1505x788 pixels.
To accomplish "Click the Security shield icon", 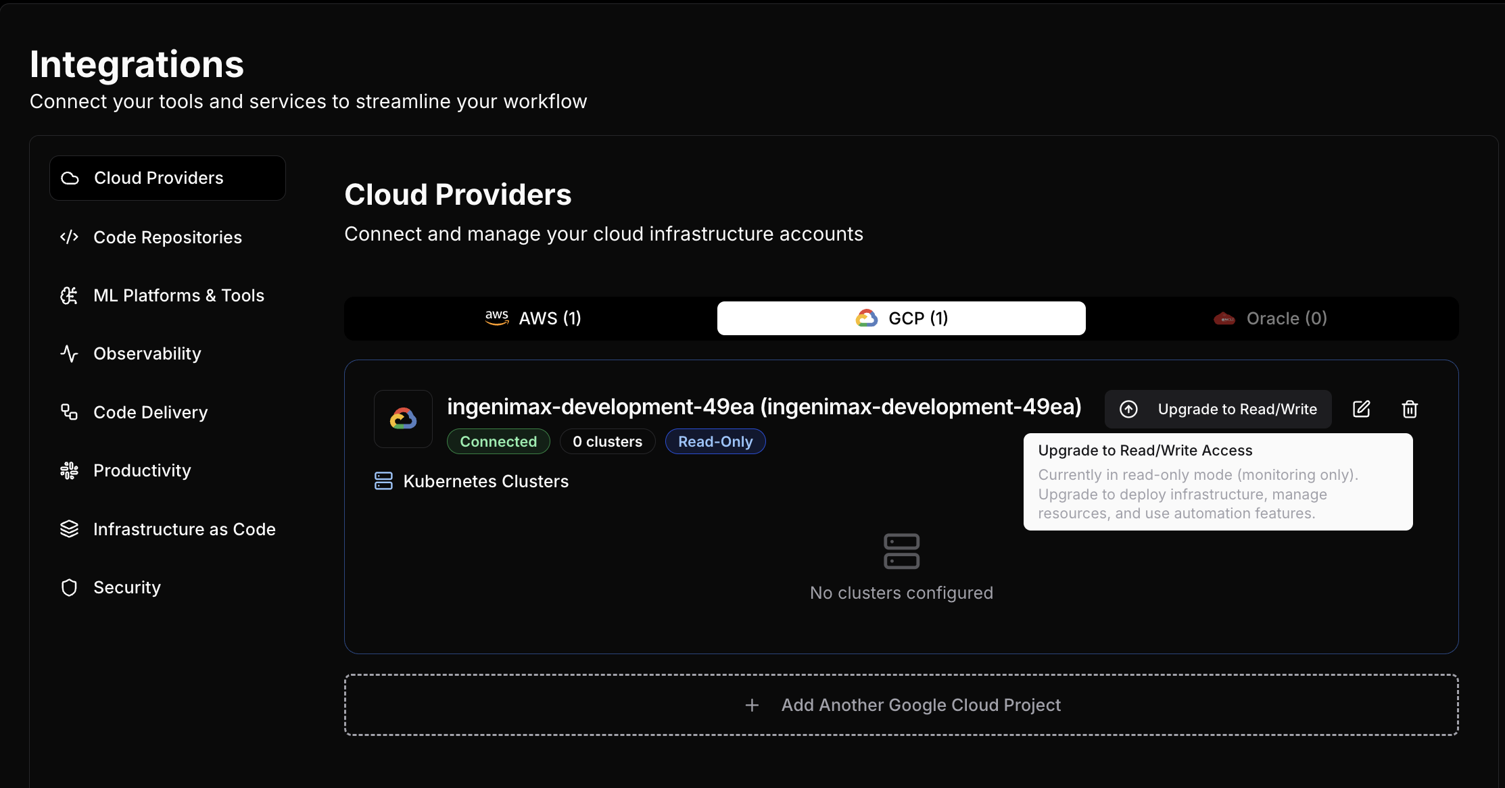I will click(69, 587).
